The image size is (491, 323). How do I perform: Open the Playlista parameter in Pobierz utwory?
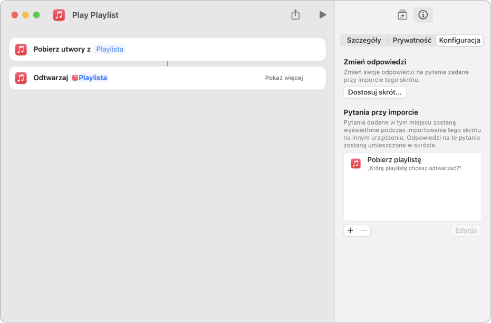pyautogui.click(x=110, y=50)
